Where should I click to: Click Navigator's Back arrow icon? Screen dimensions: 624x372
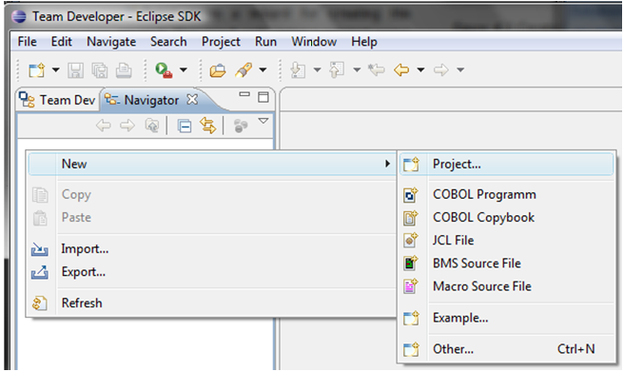pyautogui.click(x=104, y=126)
